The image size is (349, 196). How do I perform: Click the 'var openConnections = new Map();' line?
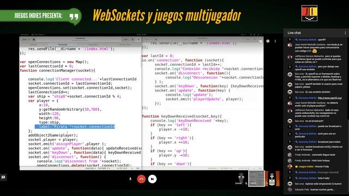(x=54, y=62)
